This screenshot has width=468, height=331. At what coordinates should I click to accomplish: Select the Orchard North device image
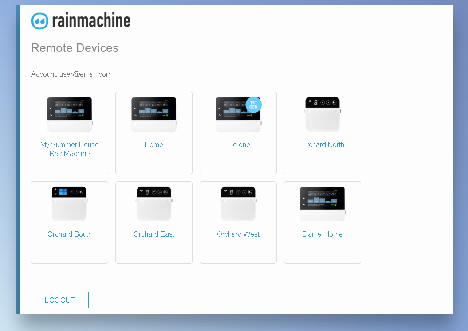[x=322, y=114]
